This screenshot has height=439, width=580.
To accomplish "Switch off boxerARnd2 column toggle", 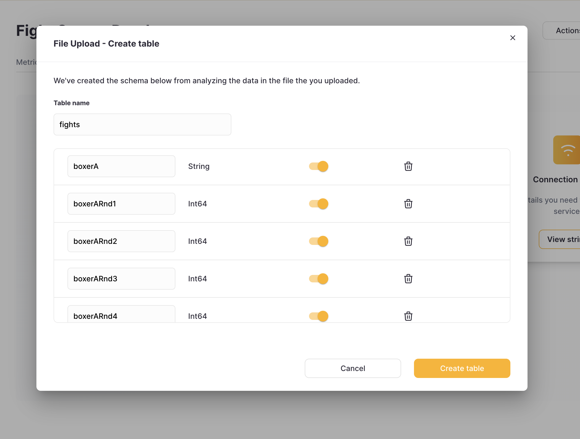I will (x=319, y=241).
